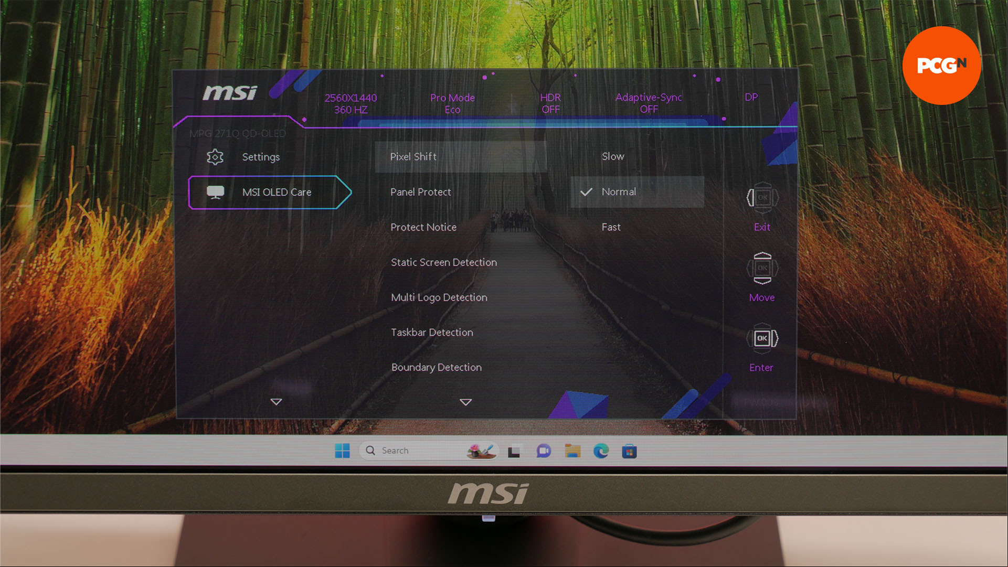This screenshot has height=567, width=1008.
Task: Click the taskbar Search box
Action: point(428,451)
